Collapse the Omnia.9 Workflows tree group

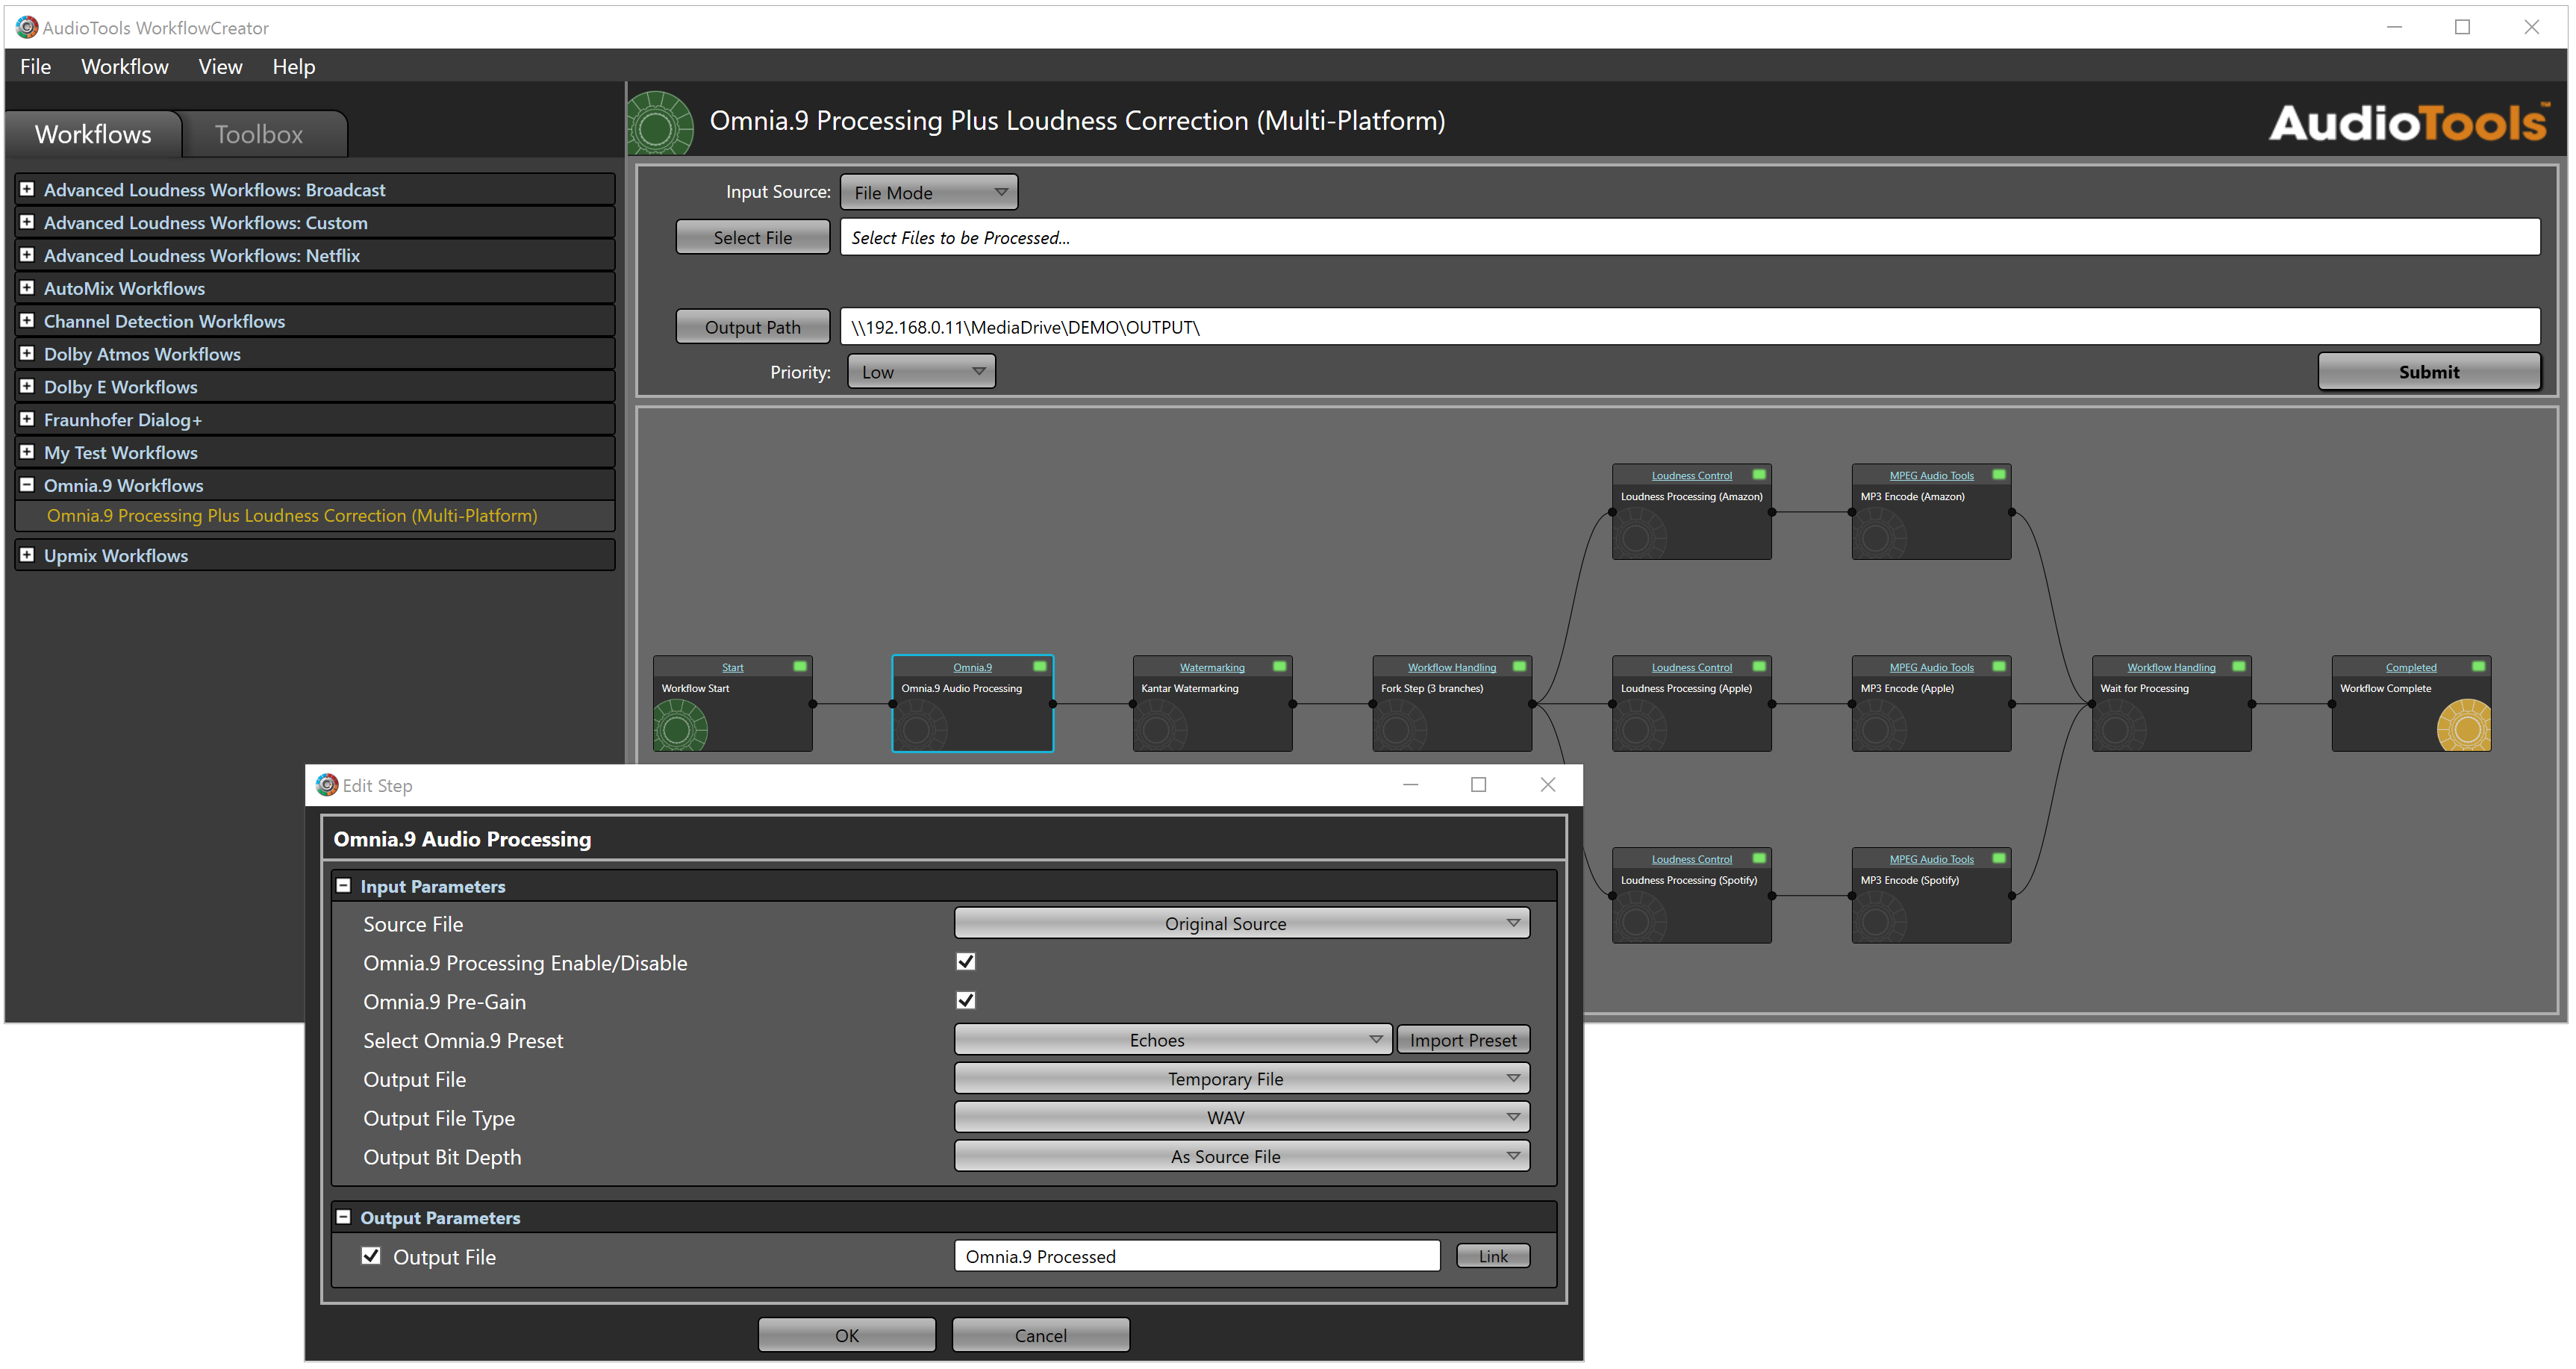[27, 484]
